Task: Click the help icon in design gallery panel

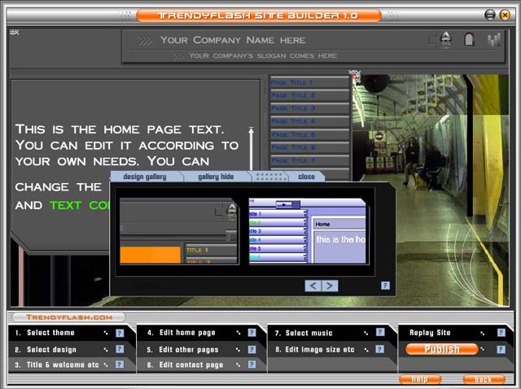Action: tap(385, 286)
